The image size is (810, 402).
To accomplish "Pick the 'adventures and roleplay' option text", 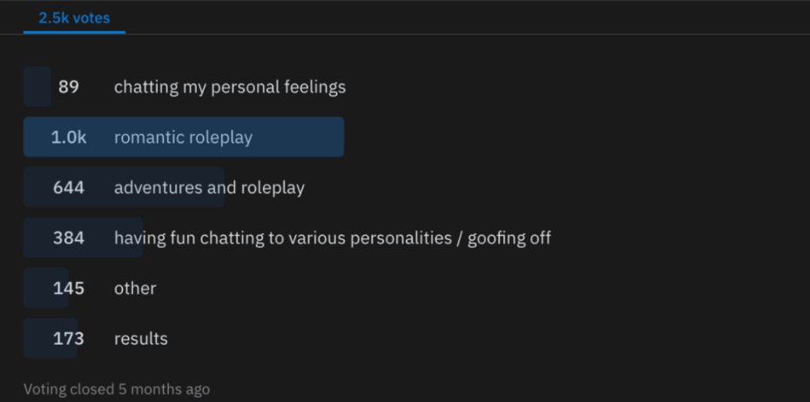I will tap(209, 188).
